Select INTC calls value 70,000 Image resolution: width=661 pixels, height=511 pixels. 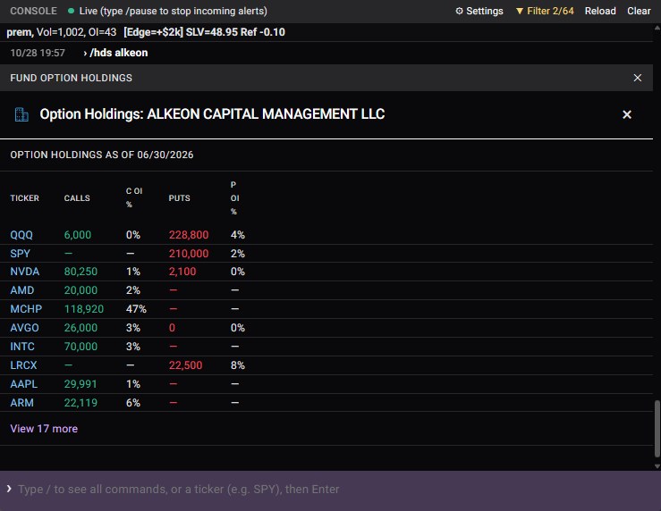(x=81, y=347)
